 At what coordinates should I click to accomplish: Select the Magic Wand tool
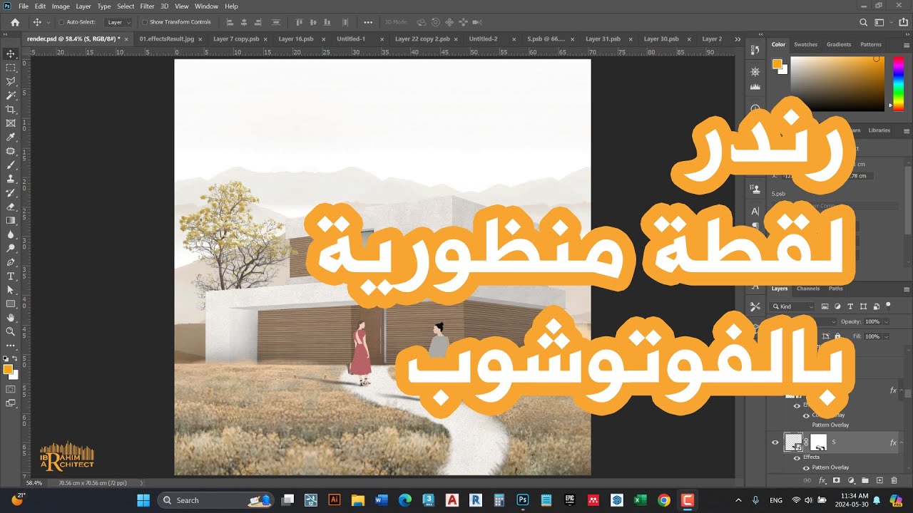coord(11,95)
